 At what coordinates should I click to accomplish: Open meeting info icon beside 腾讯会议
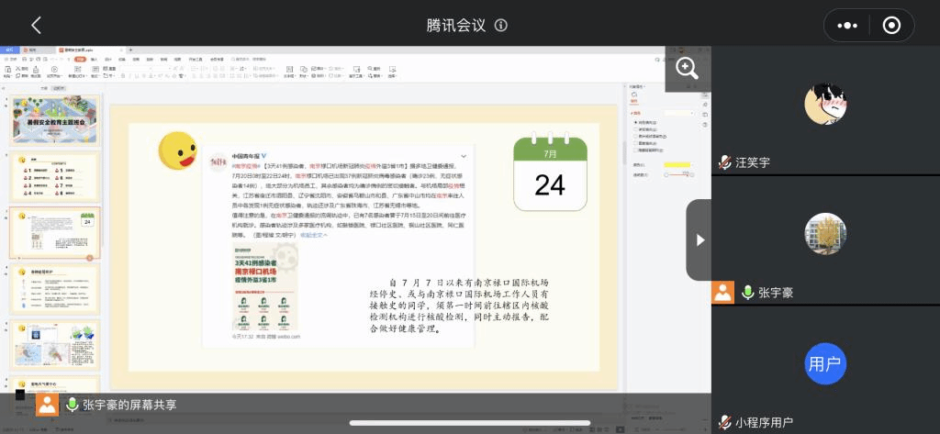pyautogui.click(x=501, y=25)
